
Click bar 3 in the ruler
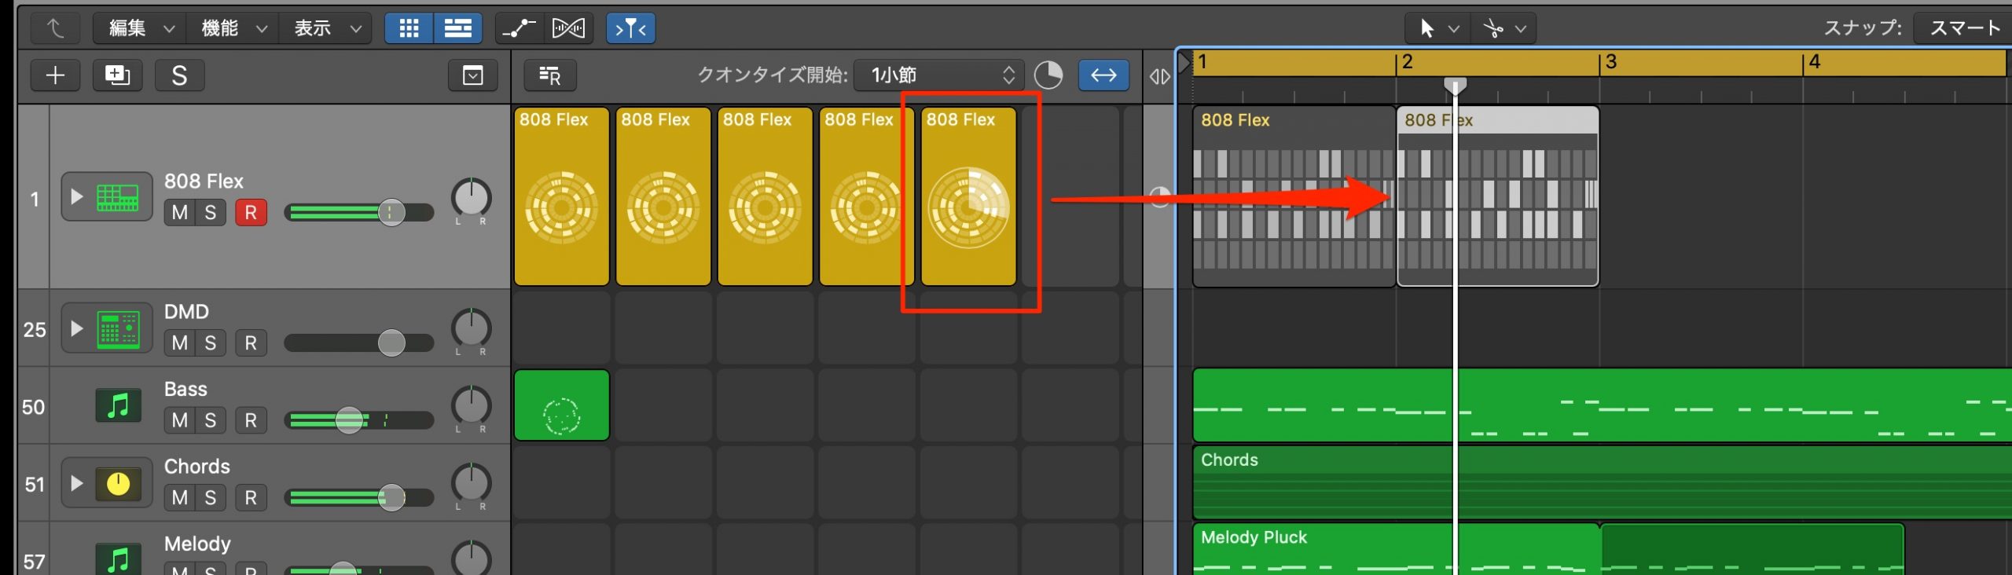tap(1611, 62)
